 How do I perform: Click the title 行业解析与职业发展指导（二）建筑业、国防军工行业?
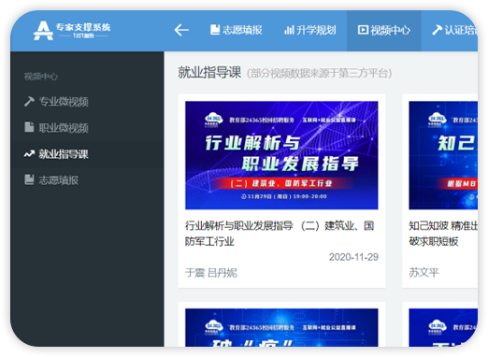point(280,234)
